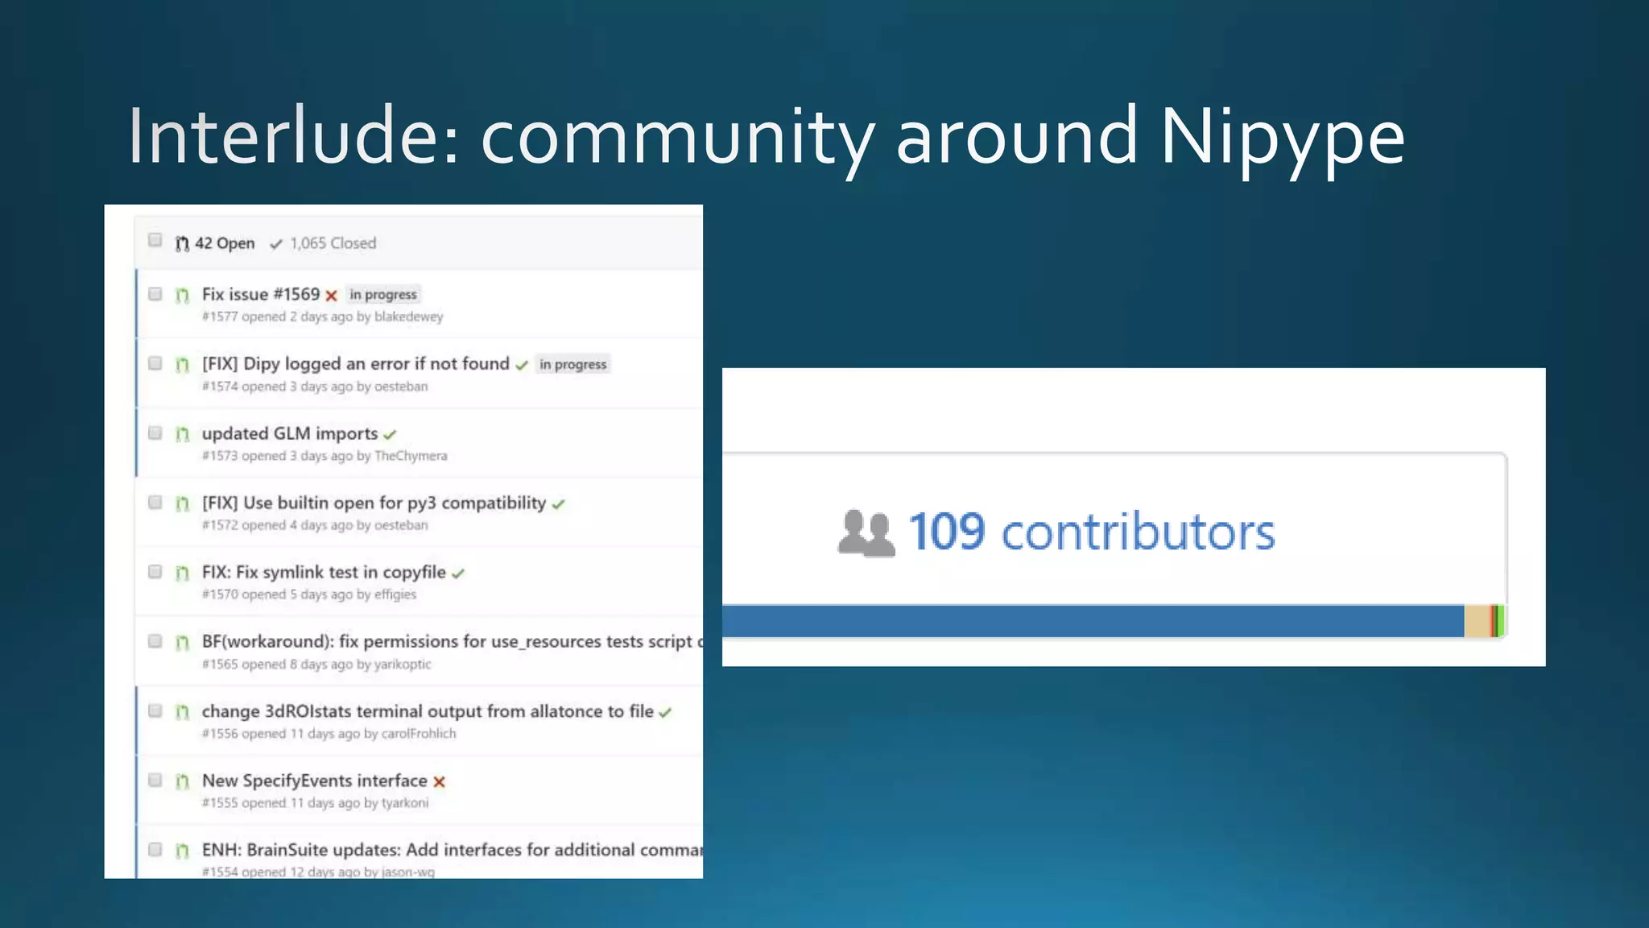Show the 42 Open pull requests

(x=224, y=243)
